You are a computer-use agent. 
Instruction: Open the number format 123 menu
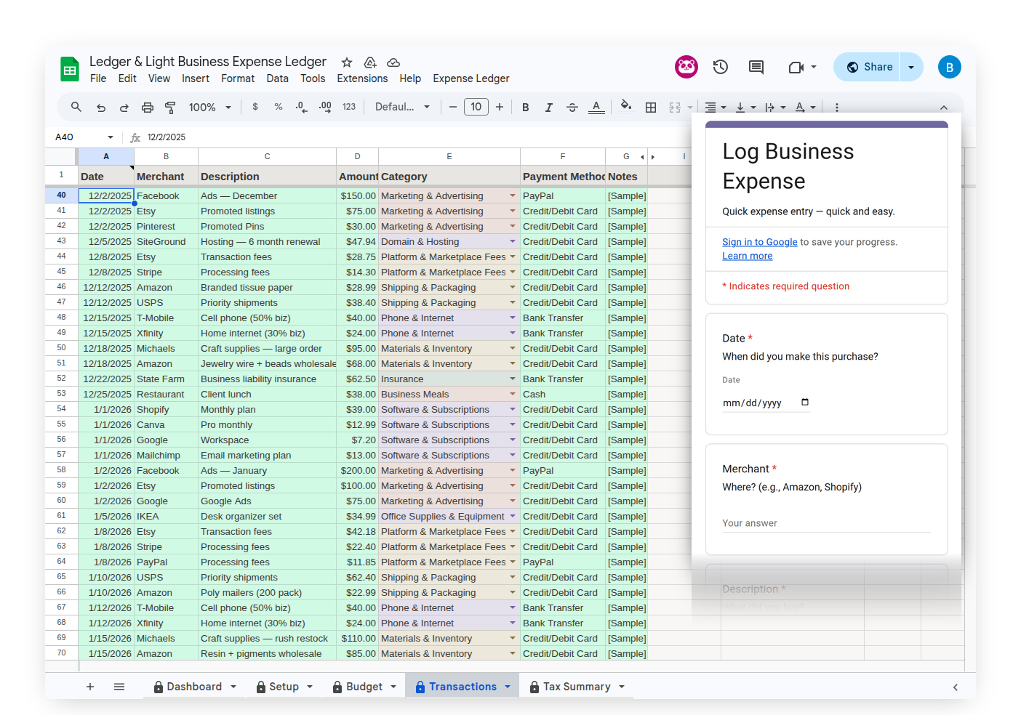tap(349, 107)
